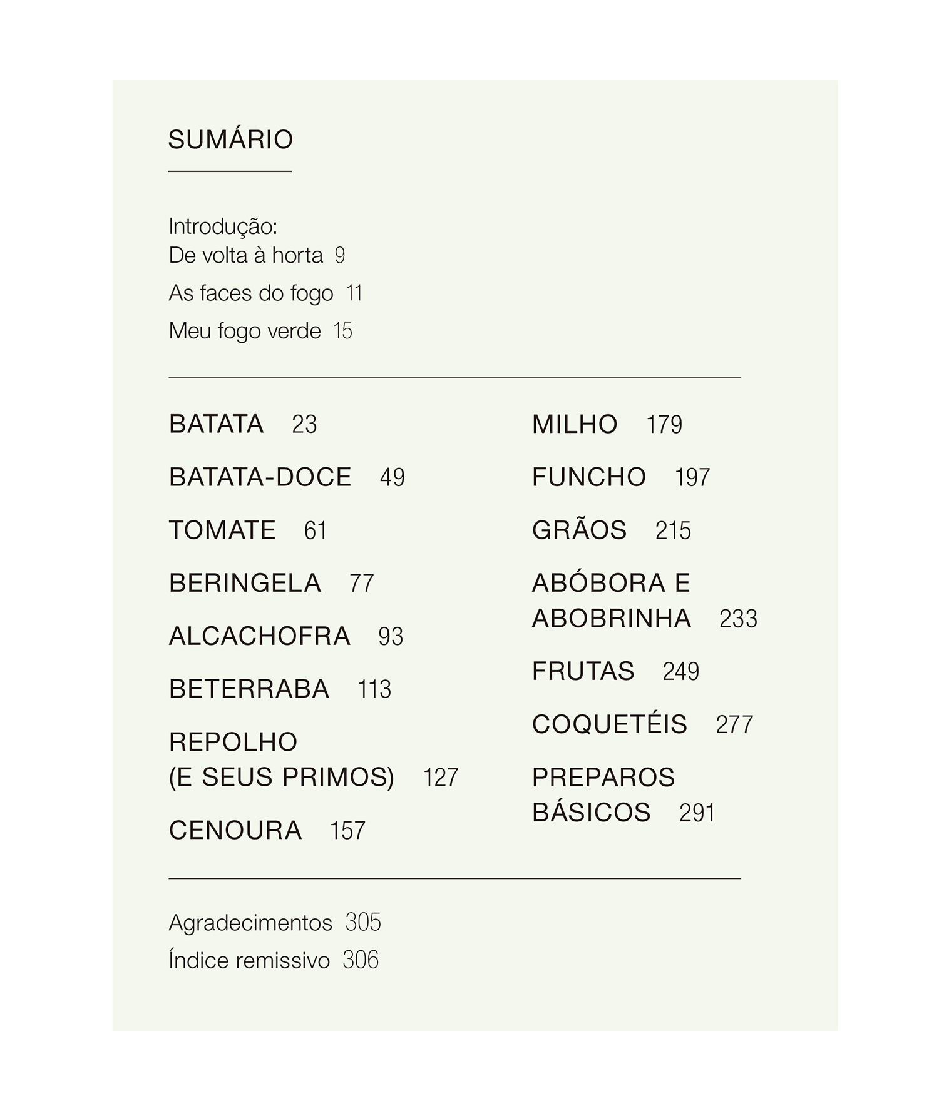
Task: Jump to the GRÃOS chapter
Action: click(x=580, y=530)
